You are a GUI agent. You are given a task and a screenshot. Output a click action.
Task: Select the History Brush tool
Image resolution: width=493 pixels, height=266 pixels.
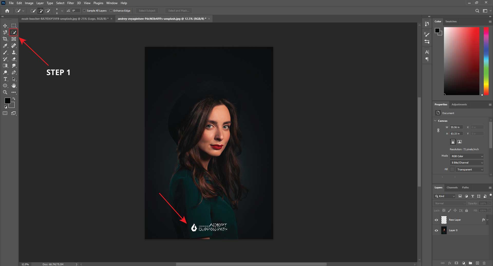click(5, 59)
